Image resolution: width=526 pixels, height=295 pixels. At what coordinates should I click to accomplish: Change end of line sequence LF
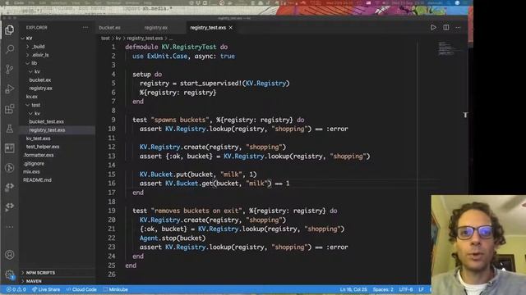(422, 289)
